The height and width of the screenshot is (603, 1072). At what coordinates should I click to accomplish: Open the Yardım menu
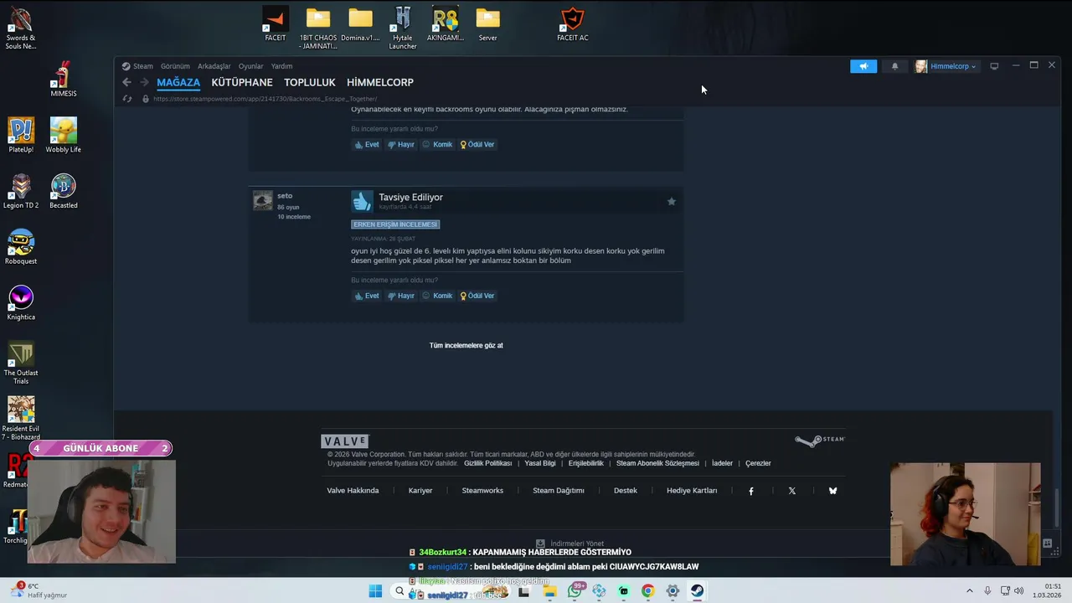[281, 66]
